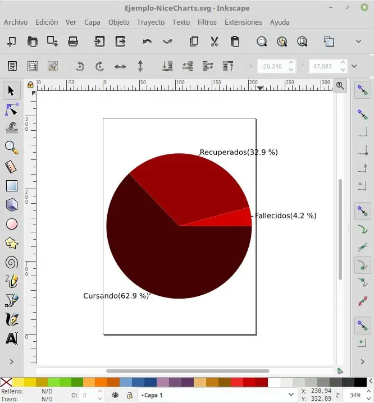Toggle color-managed display icon
This screenshot has height=403, width=374.
[x=340, y=371]
